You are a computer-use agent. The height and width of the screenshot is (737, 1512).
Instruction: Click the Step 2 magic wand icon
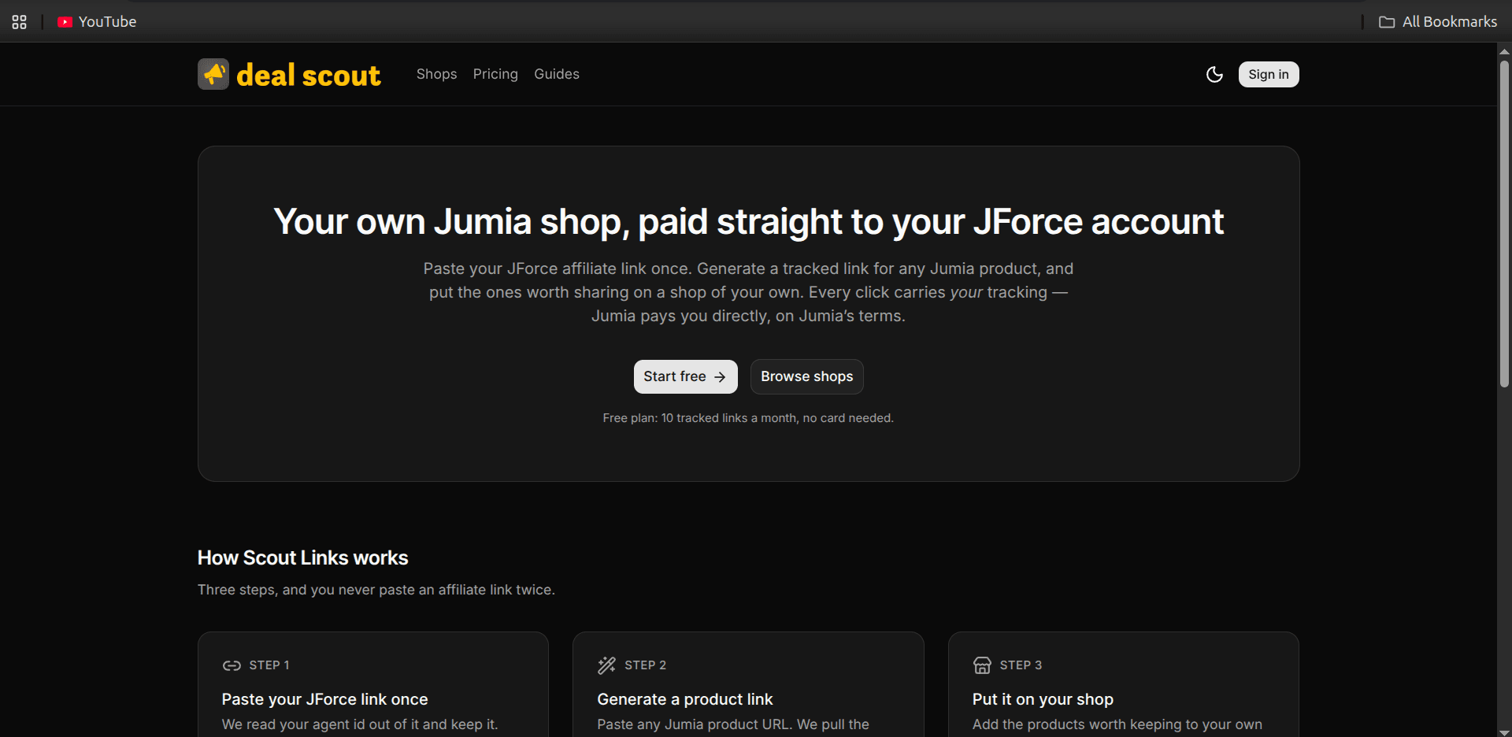point(606,665)
